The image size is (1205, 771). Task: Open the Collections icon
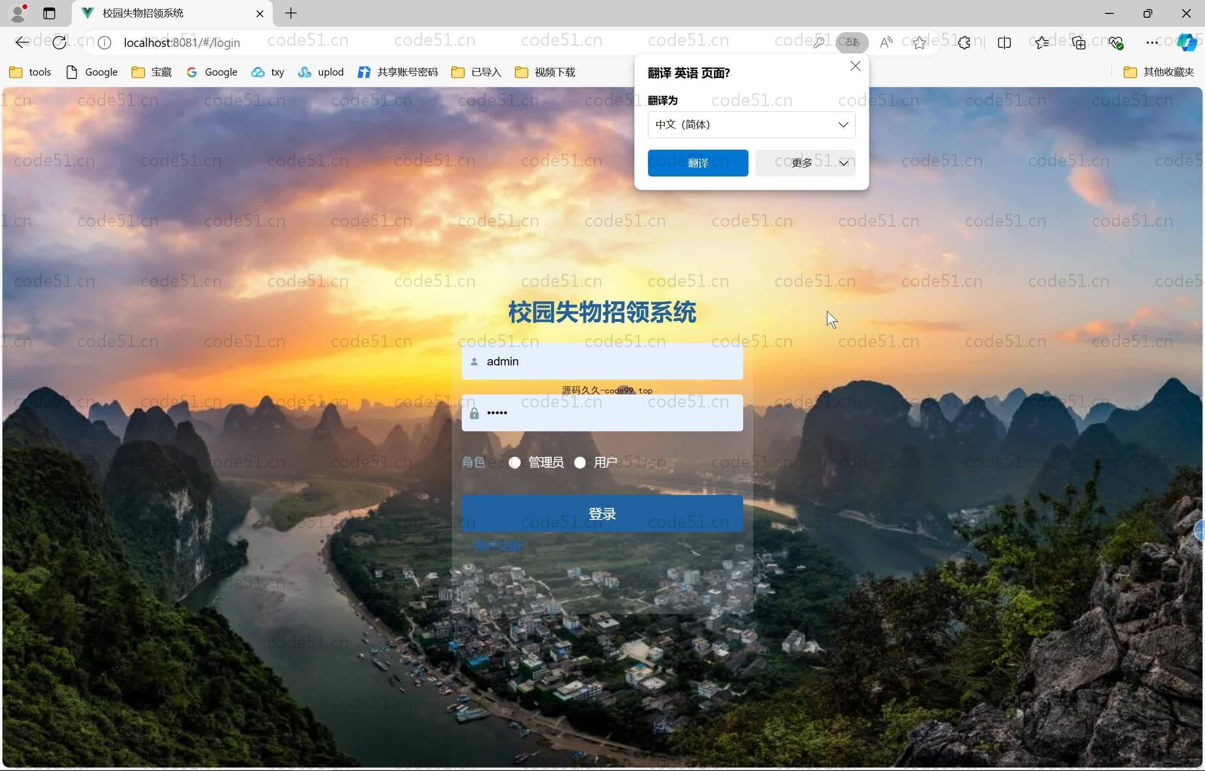(x=1079, y=43)
